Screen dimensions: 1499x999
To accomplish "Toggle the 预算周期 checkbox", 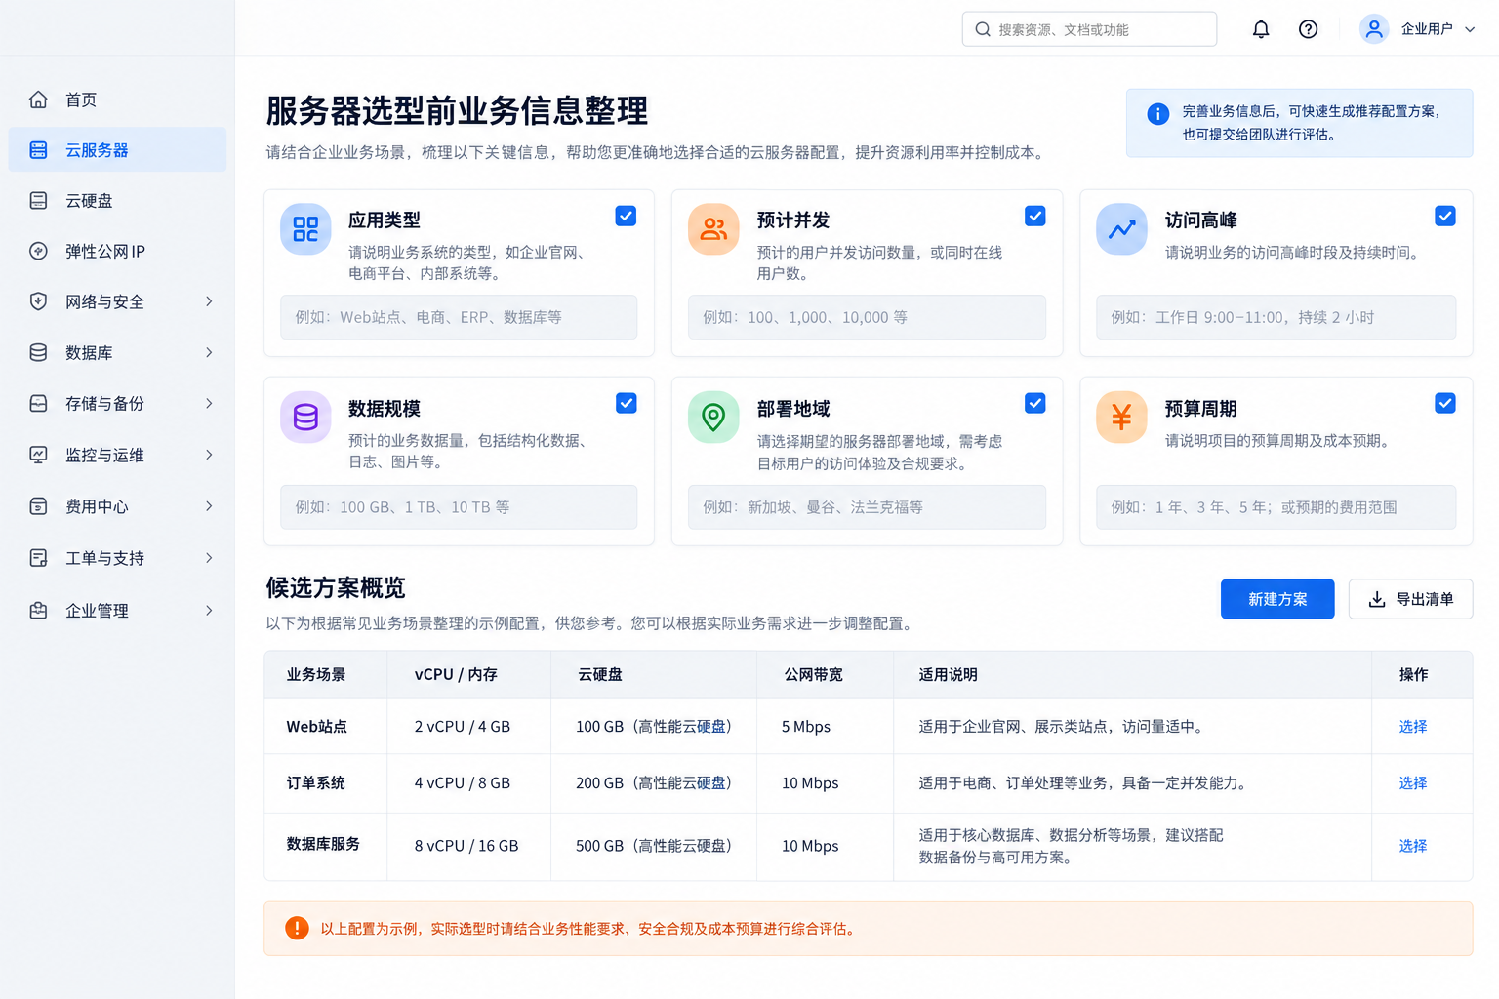I will coord(1445,403).
